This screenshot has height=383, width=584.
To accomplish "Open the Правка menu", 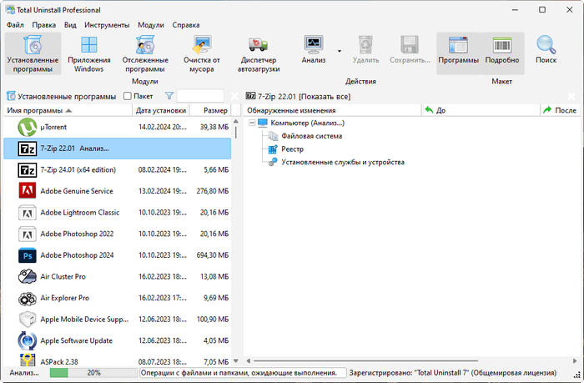I will point(44,25).
